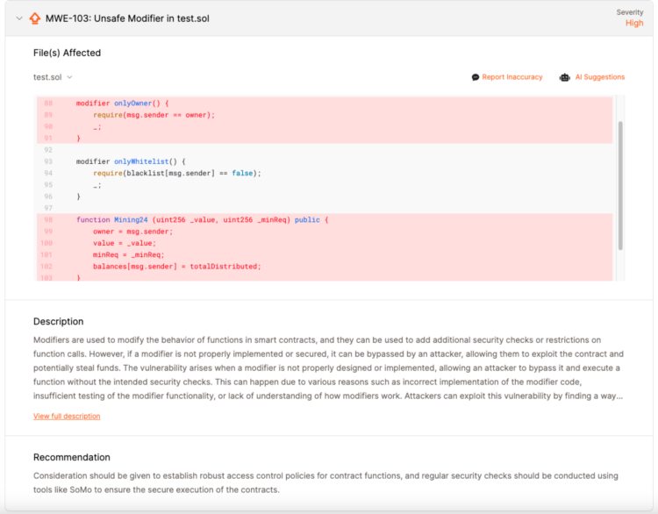Click line 88 modifier onlyOwner code
Viewport: 658px width, 514px height.
(122, 104)
